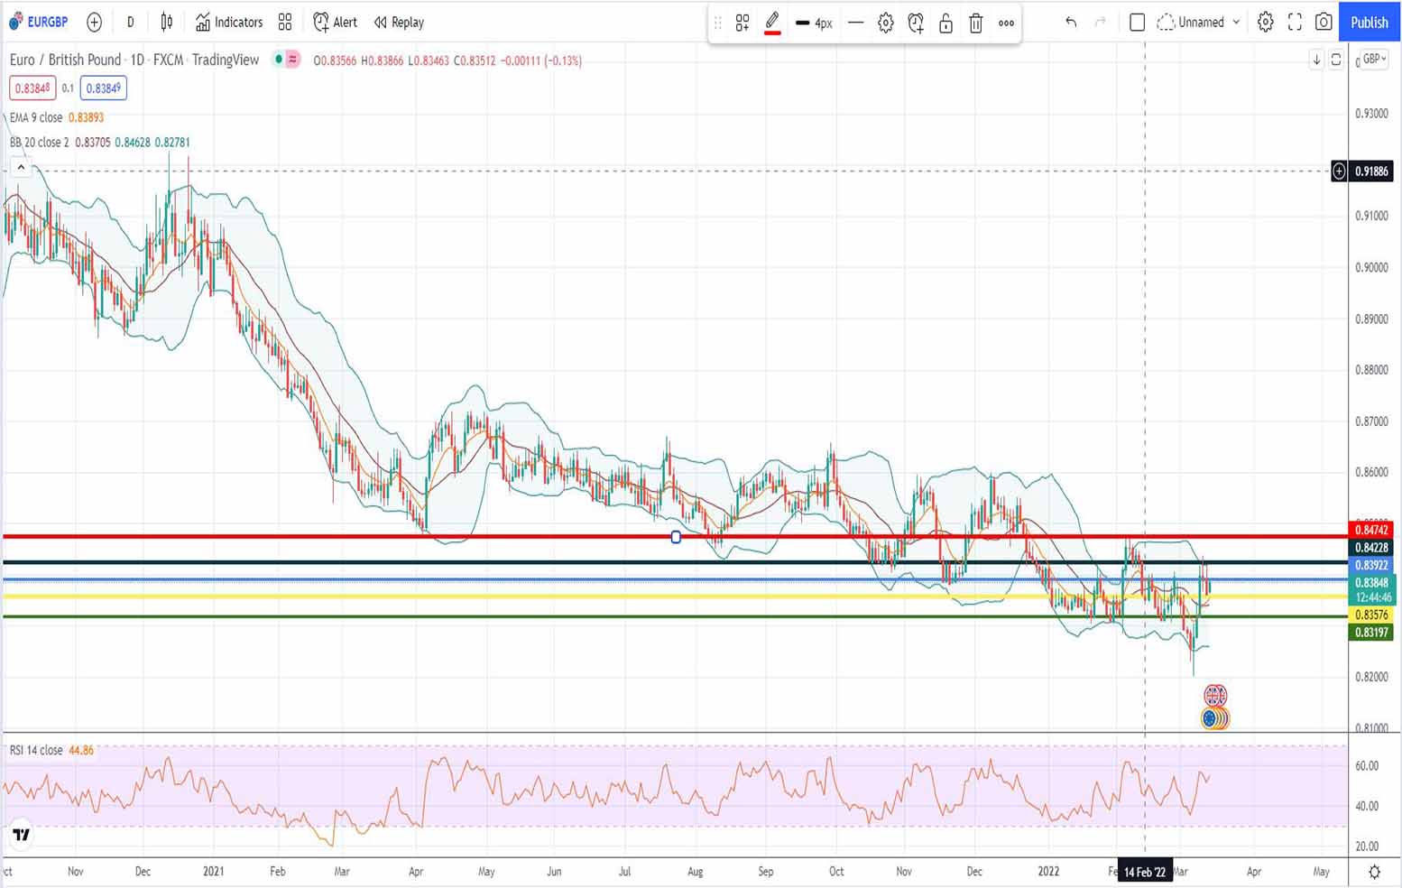Delete the selected drawing with trash icon

975,23
